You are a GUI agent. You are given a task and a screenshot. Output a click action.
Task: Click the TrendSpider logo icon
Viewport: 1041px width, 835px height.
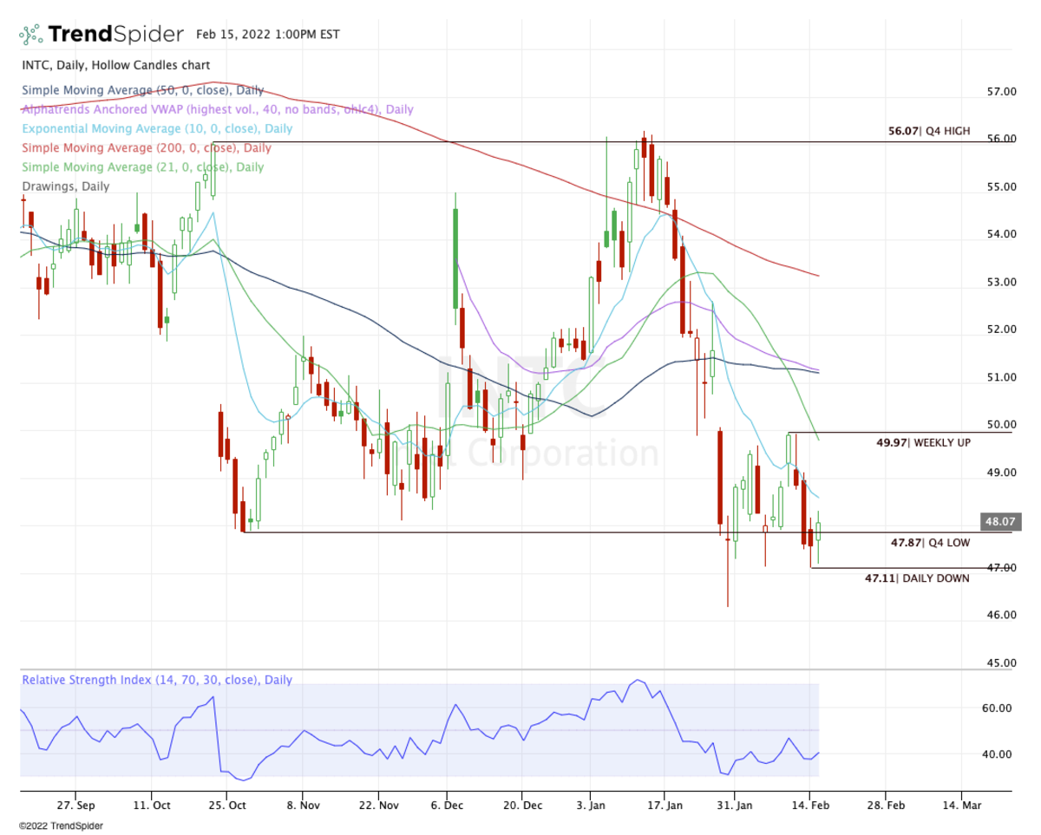(31, 35)
